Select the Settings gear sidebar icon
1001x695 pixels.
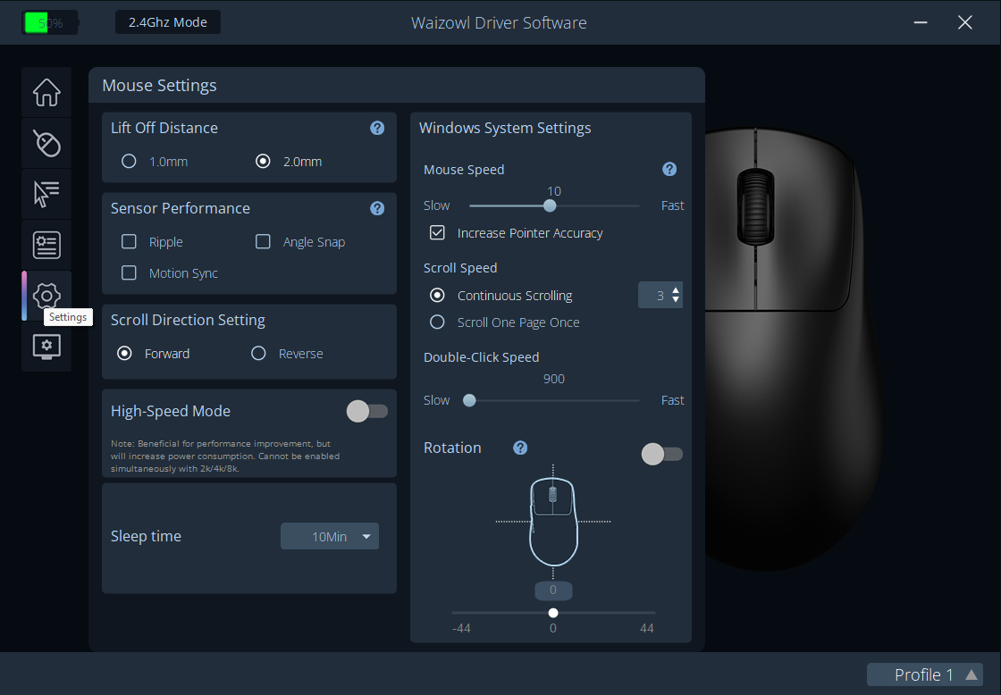[x=46, y=296]
